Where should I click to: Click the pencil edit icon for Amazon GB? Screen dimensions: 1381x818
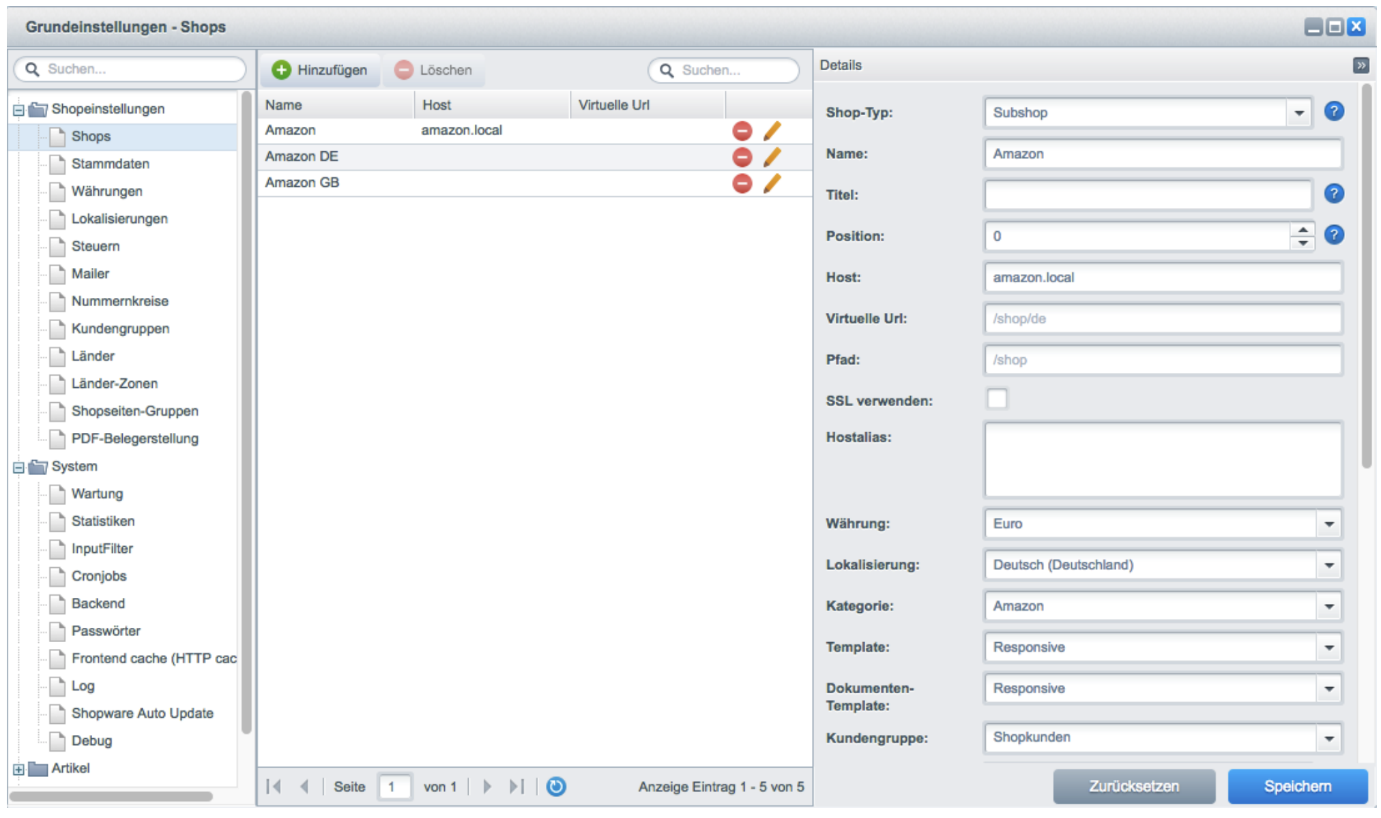point(772,183)
